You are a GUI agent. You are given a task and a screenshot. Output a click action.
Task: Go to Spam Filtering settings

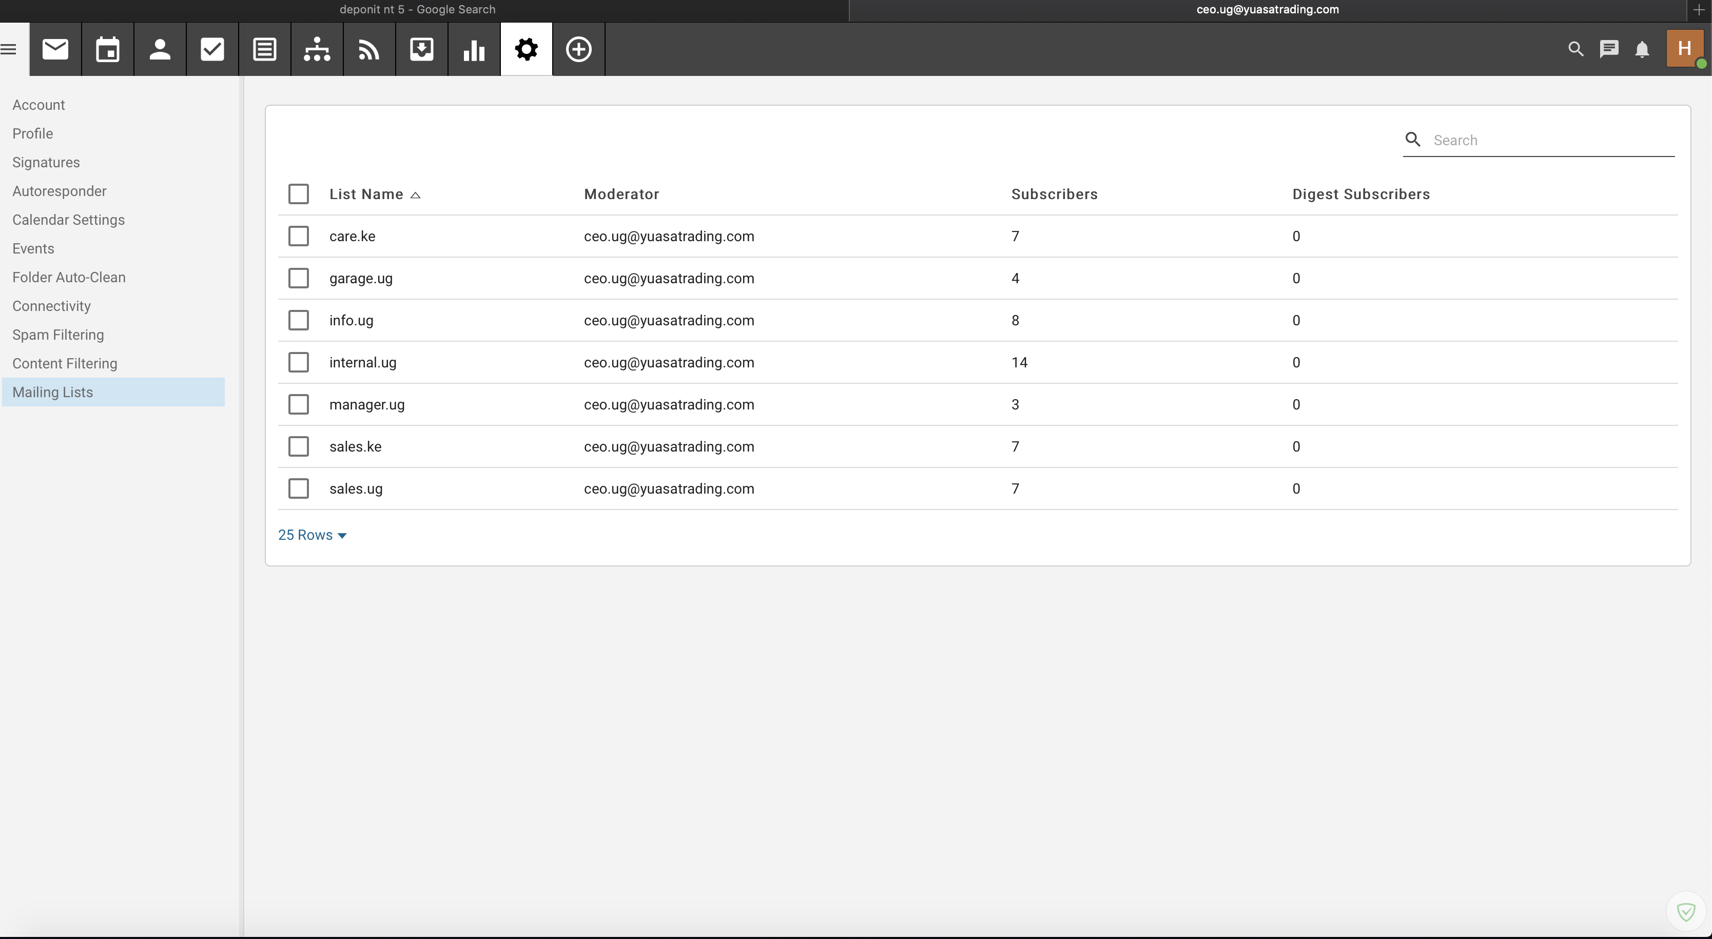(58, 335)
